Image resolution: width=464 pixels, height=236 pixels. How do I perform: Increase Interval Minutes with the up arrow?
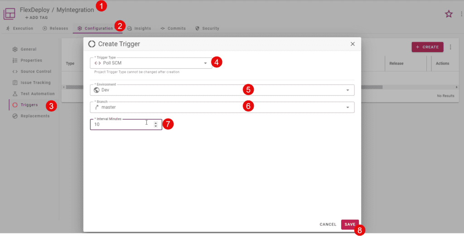point(156,123)
